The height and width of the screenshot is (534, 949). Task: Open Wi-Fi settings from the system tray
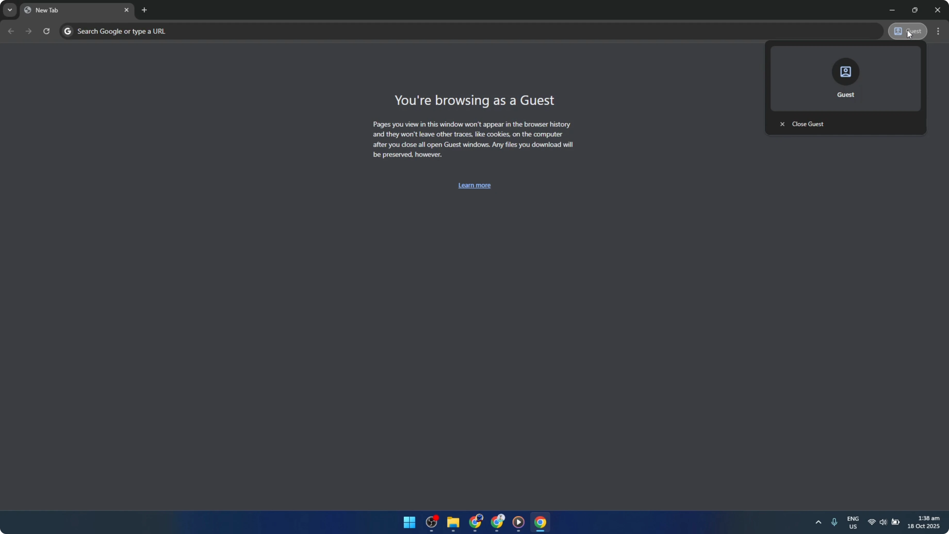(x=871, y=523)
